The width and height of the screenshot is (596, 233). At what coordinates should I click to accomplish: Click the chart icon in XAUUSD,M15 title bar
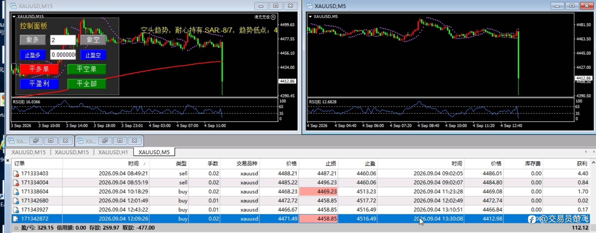click(13, 6)
